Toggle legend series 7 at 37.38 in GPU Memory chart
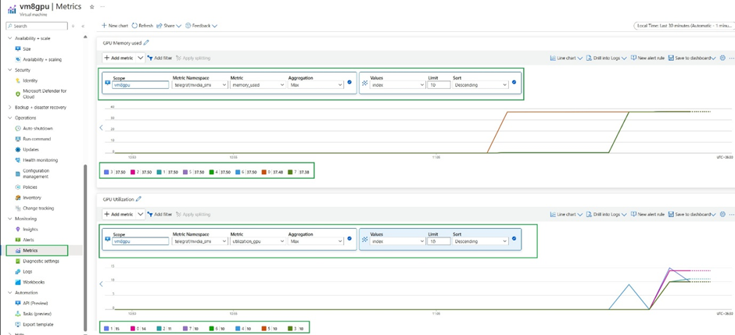Viewport: 735px width, 335px height. tap(299, 173)
